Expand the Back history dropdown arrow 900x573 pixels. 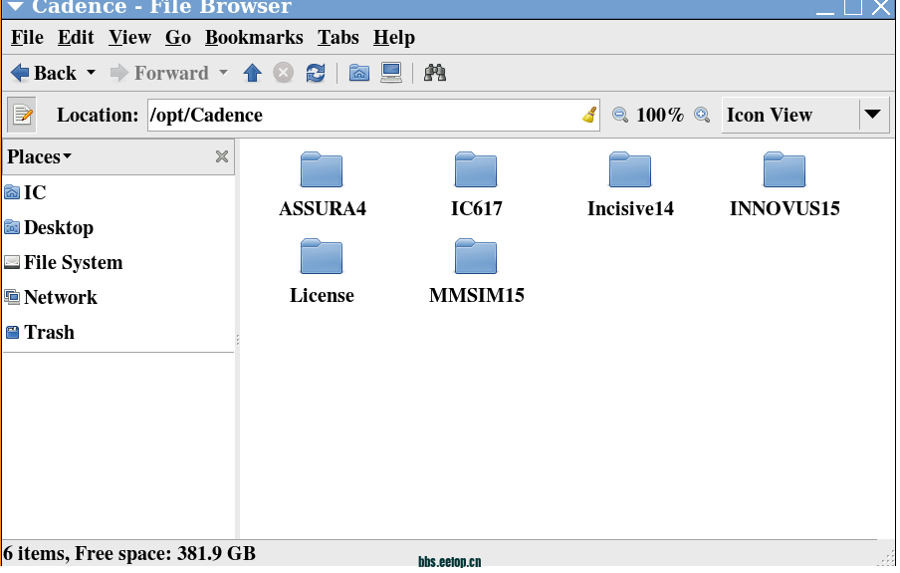(x=92, y=73)
